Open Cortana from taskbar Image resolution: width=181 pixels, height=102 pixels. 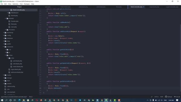tap(10, 100)
